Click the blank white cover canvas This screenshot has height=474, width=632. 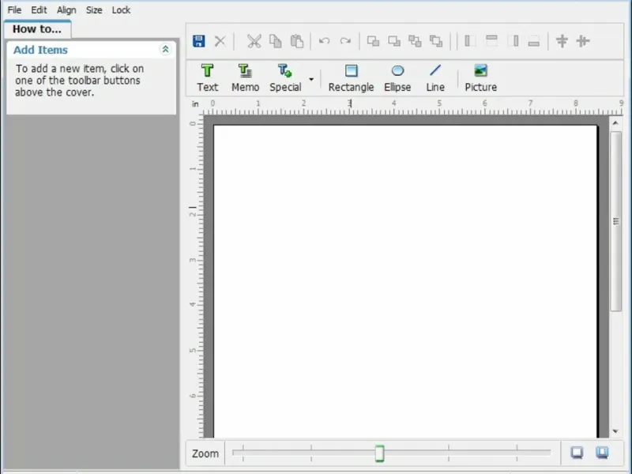(405, 281)
